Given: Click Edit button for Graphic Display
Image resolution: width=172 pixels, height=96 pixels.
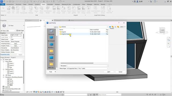Looking at the screenshot, I should click(x=16, y=46).
